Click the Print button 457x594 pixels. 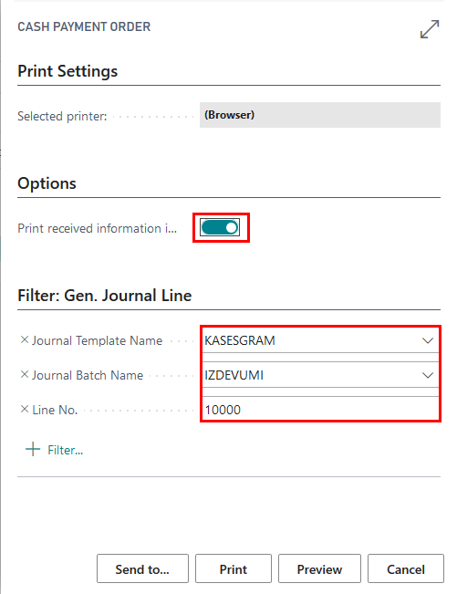coord(234,568)
